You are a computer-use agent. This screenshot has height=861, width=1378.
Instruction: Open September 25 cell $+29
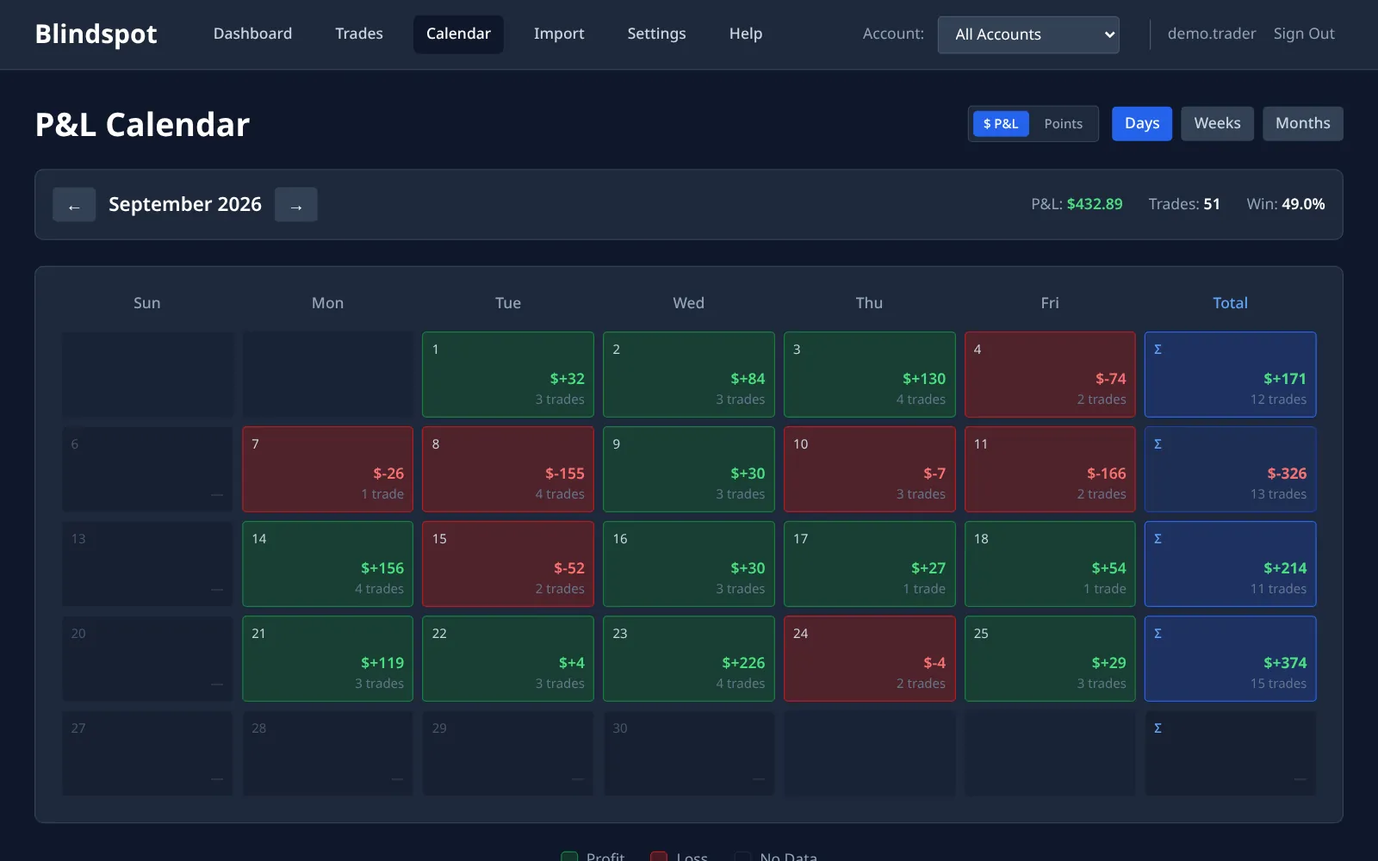1050,659
